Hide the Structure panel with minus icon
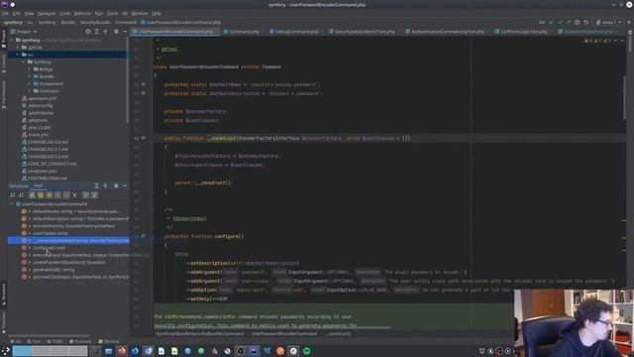The width and height of the screenshot is (634, 357). (125, 185)
